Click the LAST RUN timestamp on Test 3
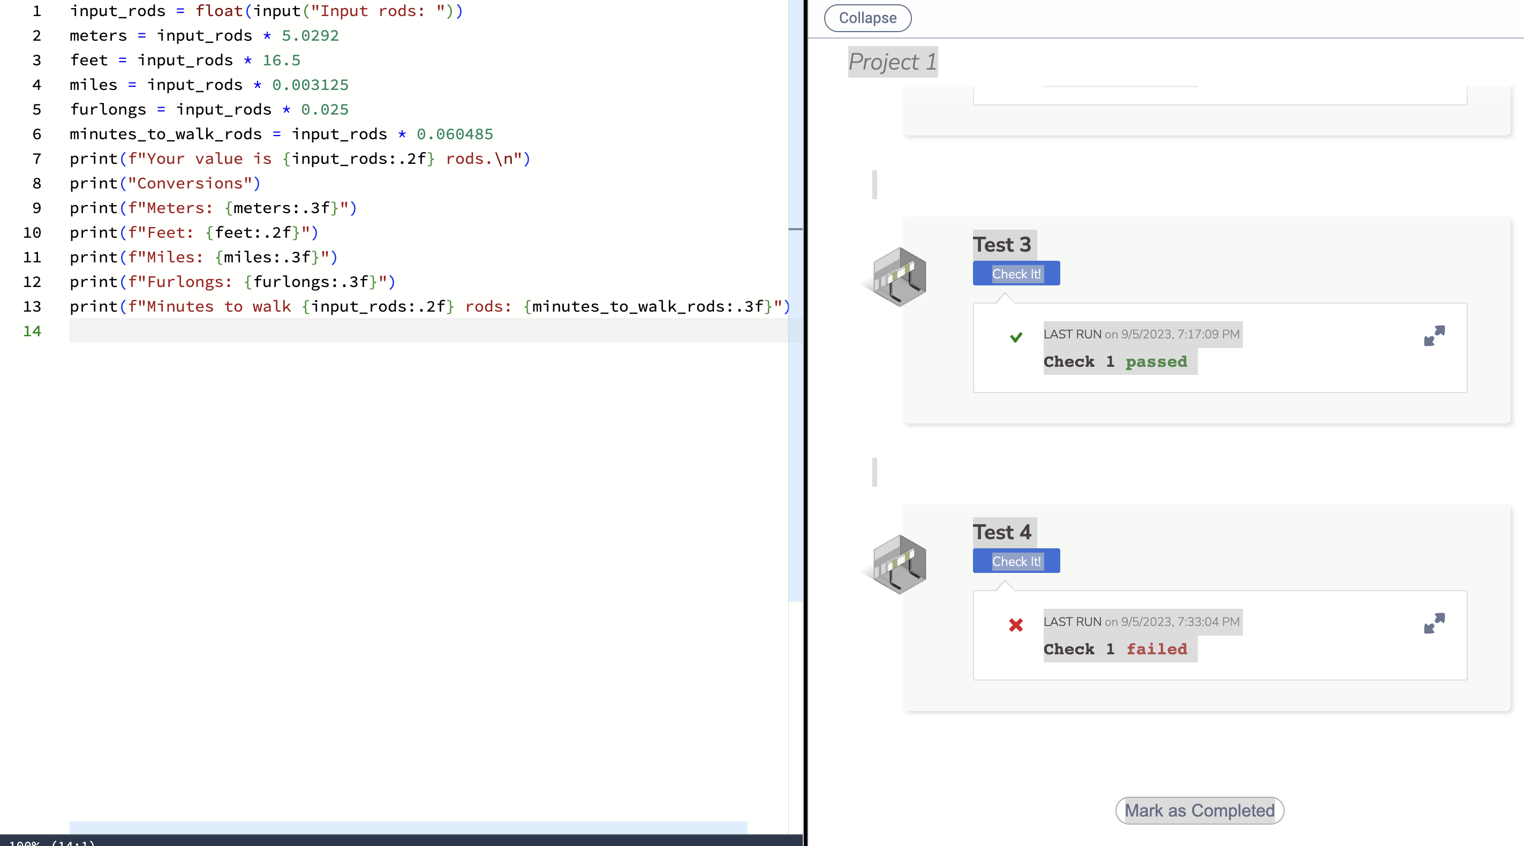1524x846 pixels. tap(1141, 334)
